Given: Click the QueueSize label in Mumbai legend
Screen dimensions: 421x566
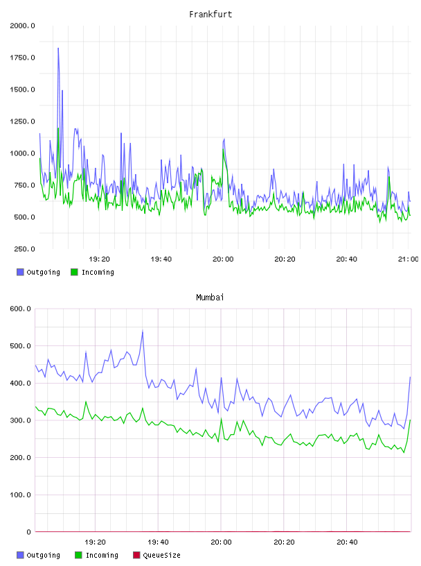Looking at the screenshot, I should pyautogui.click(x=161, y=555).
